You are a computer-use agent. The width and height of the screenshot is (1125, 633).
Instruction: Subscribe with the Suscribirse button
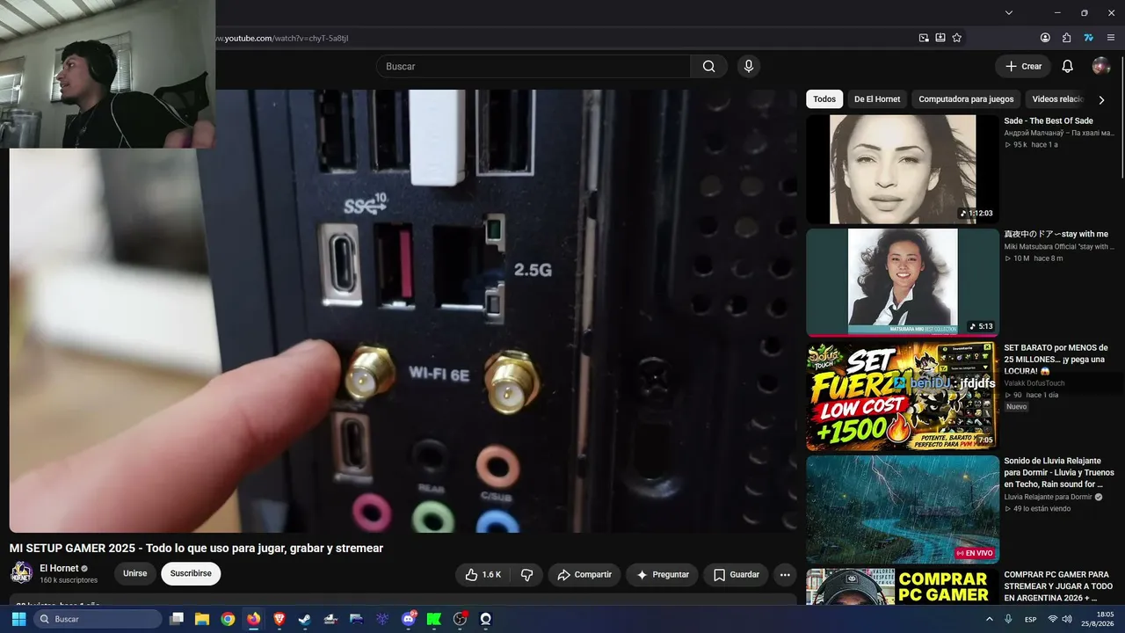click(x=191, y=574)
